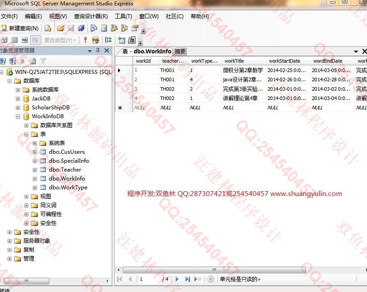Screen dimensions: 367x292
Task: Click the workTitle column header
Action: 243,61
